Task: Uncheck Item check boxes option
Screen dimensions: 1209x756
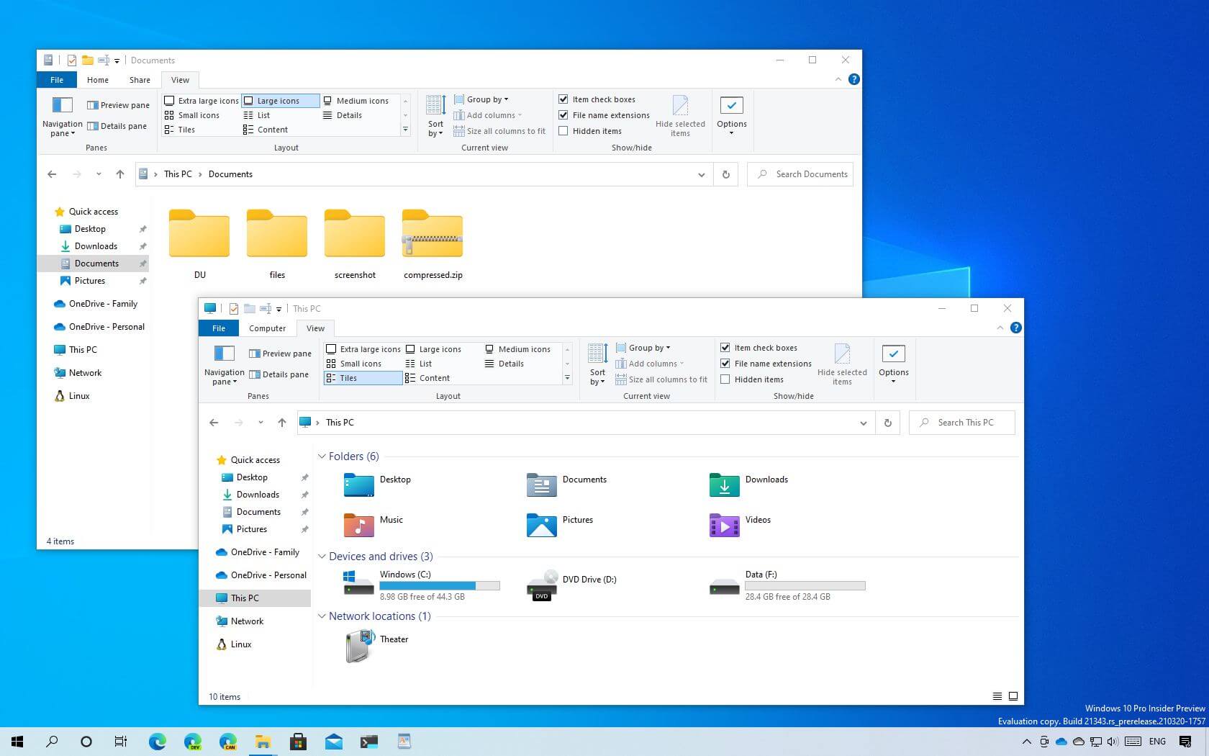Action: coord(725,347)
